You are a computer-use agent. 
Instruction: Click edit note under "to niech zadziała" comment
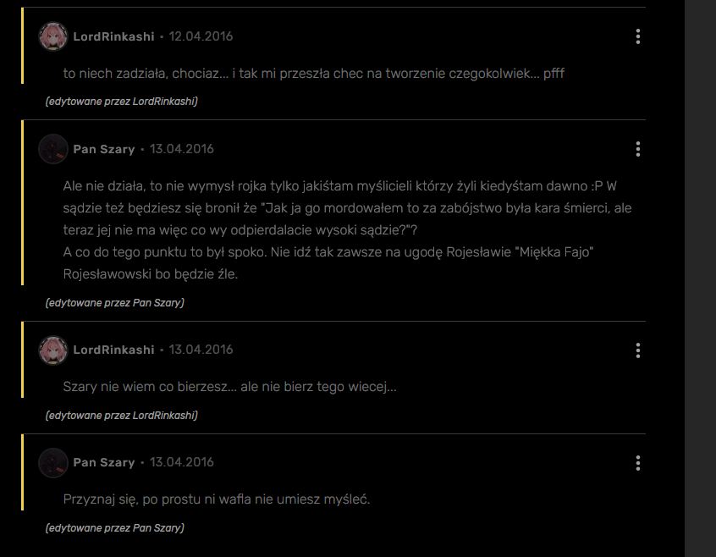click(121, 102)
